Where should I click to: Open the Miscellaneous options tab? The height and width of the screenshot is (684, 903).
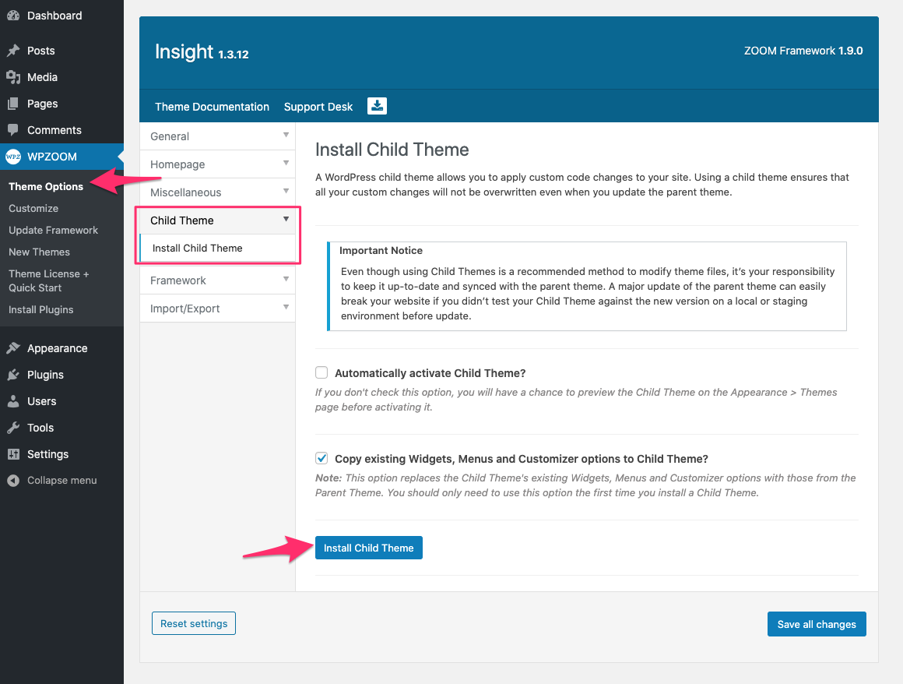point(218,192)
